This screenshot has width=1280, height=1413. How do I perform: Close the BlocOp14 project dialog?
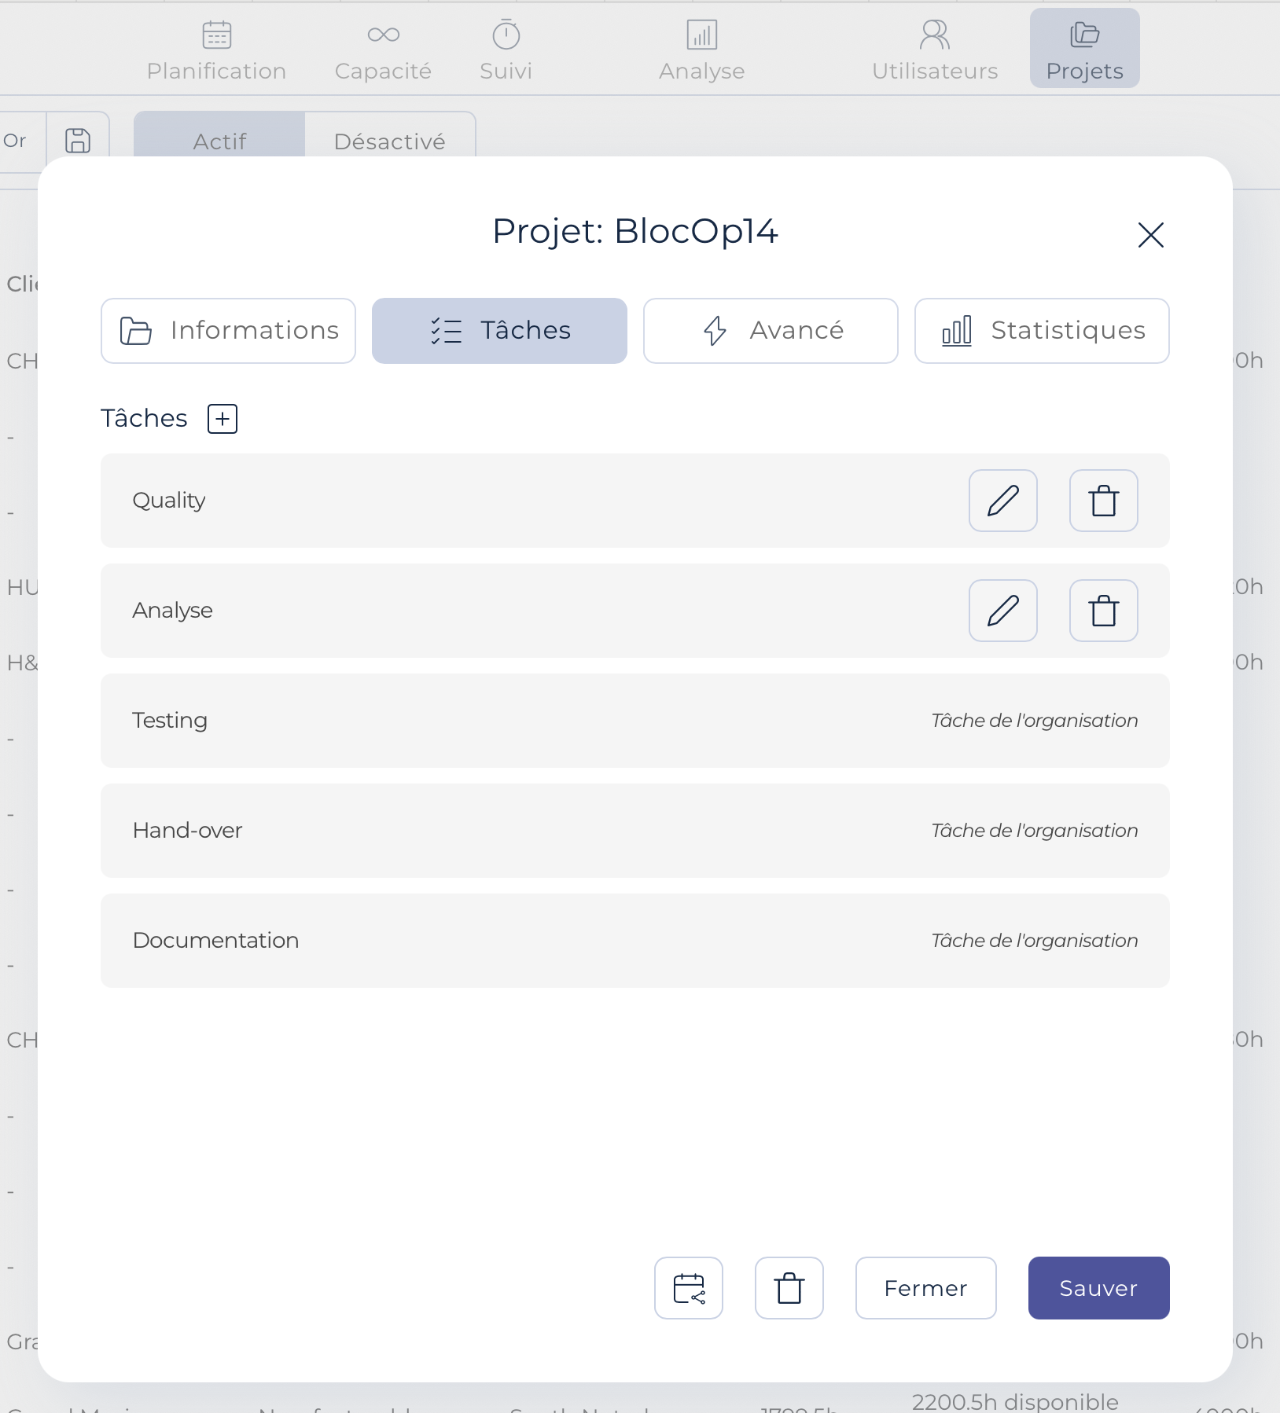click(x=1151, y=234)
